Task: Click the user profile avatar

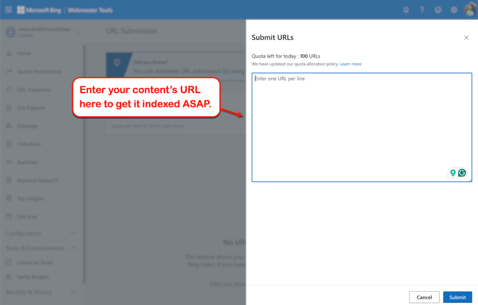Action: (470, 10)
